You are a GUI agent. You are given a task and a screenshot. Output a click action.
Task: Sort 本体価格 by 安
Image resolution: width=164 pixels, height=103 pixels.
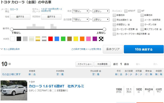[58, 74]
